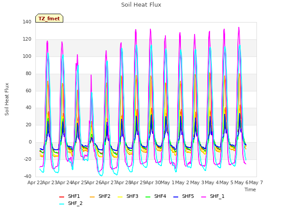Click the -20 y-axis tick label

click(27, 159)
